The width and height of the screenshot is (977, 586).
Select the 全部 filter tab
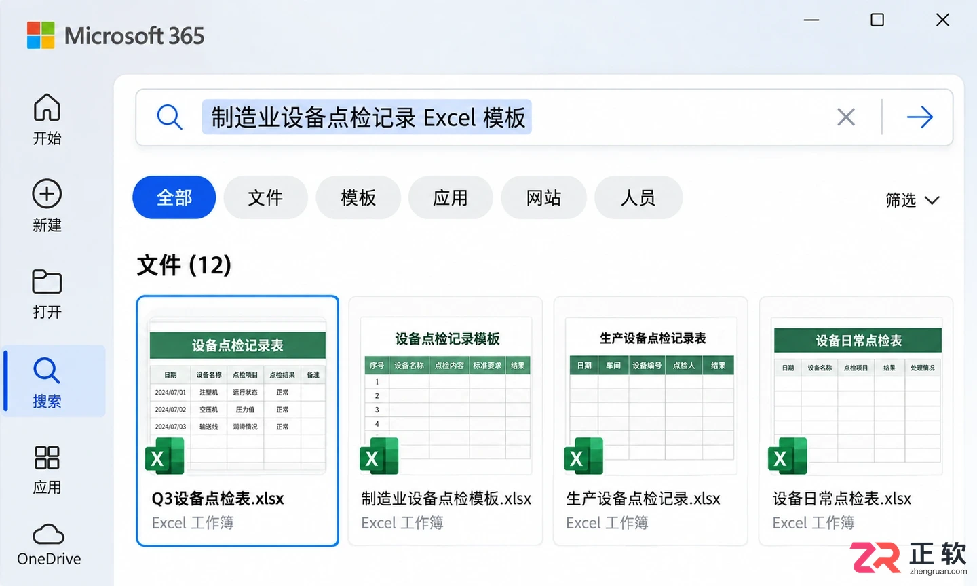click(x=174, y=197)
